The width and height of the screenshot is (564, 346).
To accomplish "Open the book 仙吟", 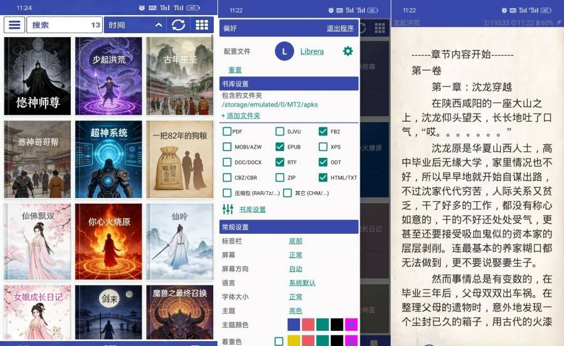I will [179, 242].
